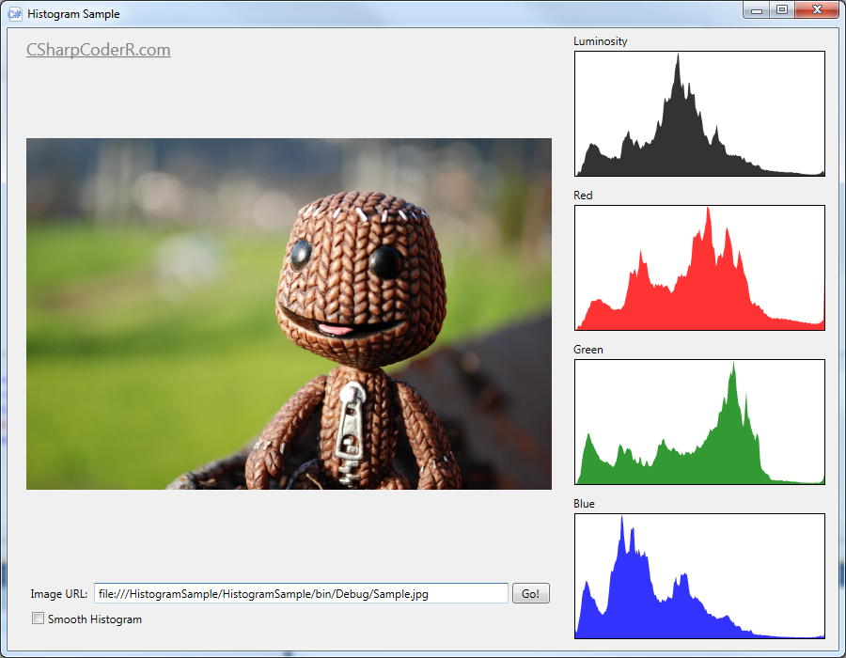Click the Green channel histogram
Viewport: 846px width, 658px height.
coord(699,422)
